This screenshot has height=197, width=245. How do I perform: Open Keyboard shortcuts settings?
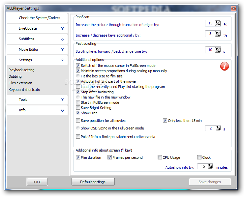(24, 90)
